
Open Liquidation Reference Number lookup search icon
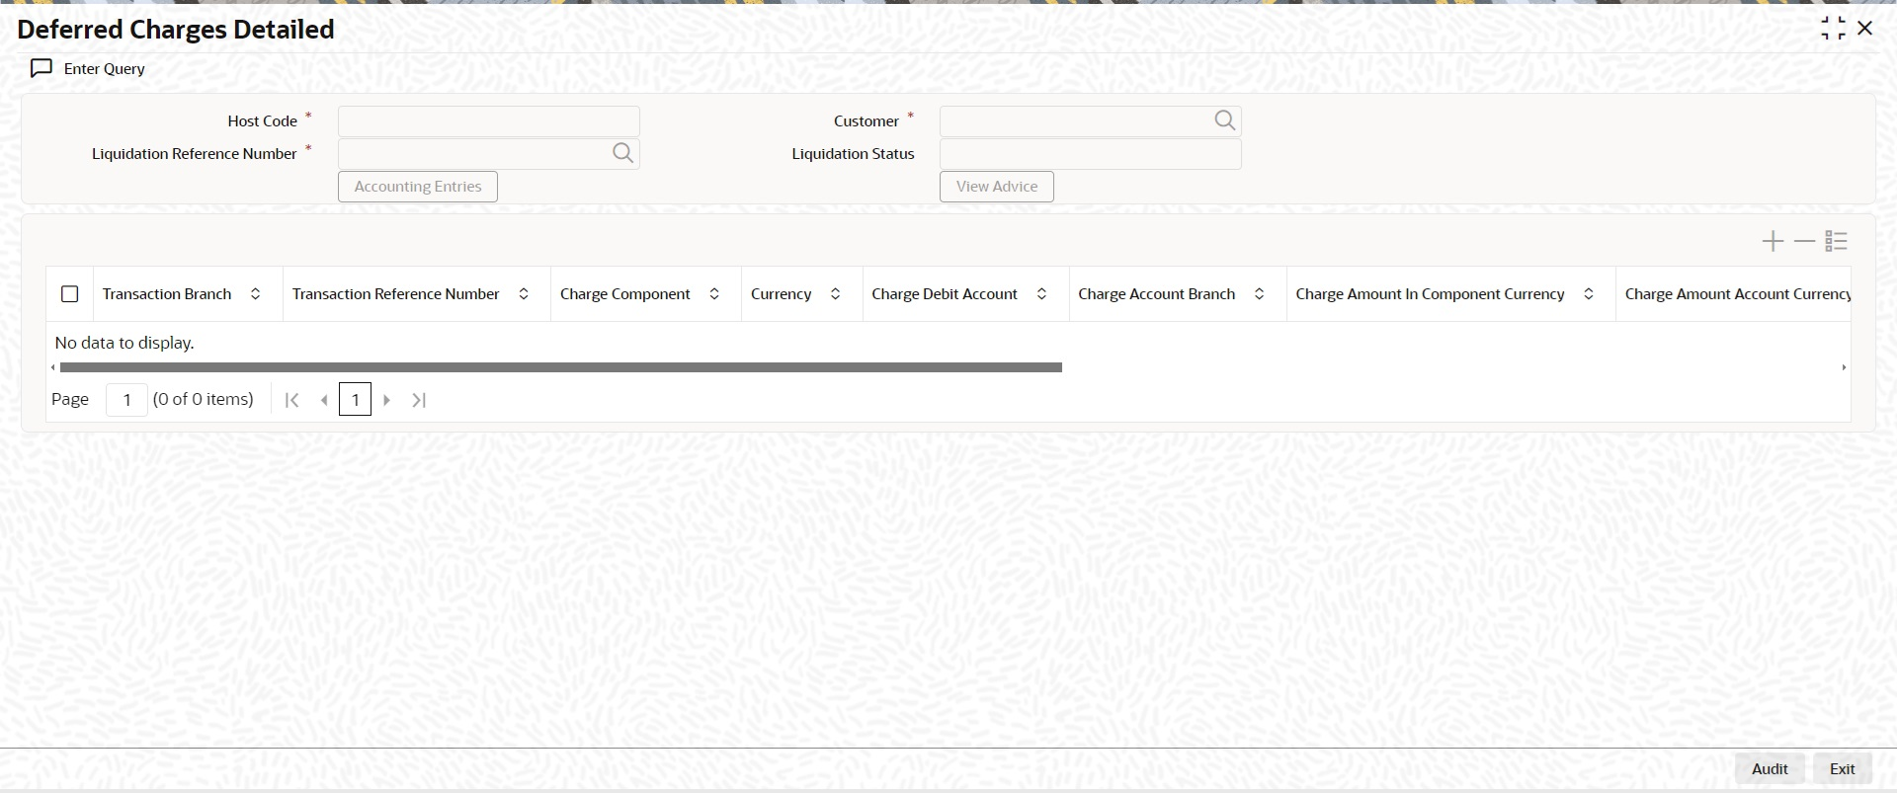coord(622,153)
